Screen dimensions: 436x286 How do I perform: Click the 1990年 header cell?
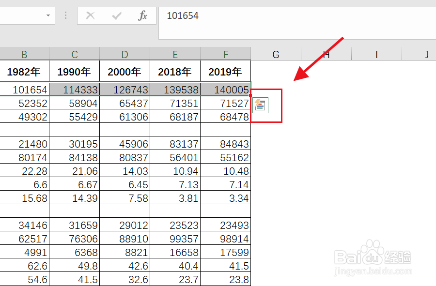pyautogui.click(x=75, y=71)
